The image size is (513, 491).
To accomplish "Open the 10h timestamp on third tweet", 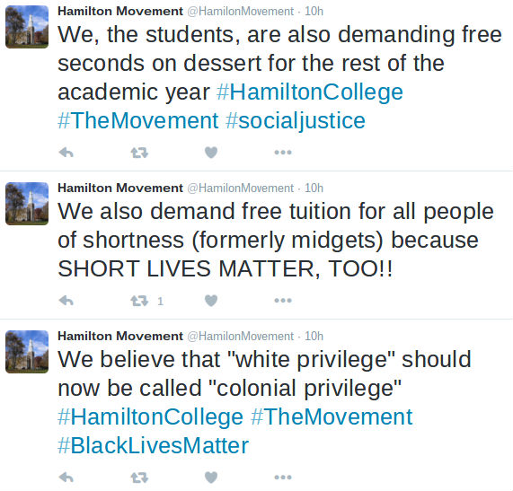I will coord(314,337).
